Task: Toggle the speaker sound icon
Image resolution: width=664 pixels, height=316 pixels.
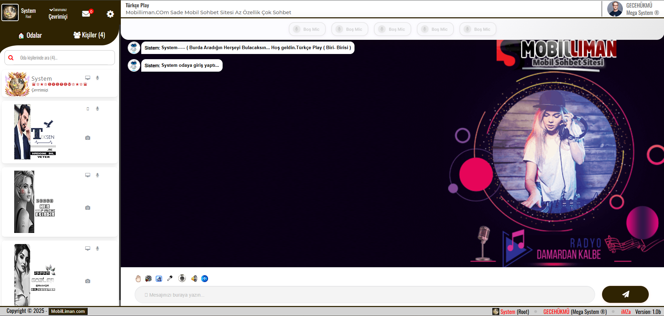Action: pos(194,279)
